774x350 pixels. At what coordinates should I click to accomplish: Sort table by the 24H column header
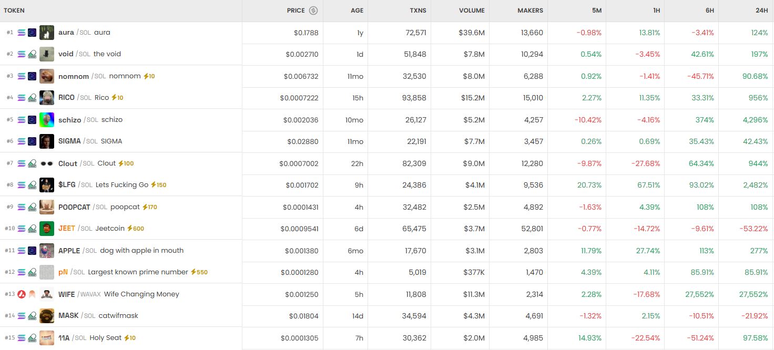coord(761,11)
